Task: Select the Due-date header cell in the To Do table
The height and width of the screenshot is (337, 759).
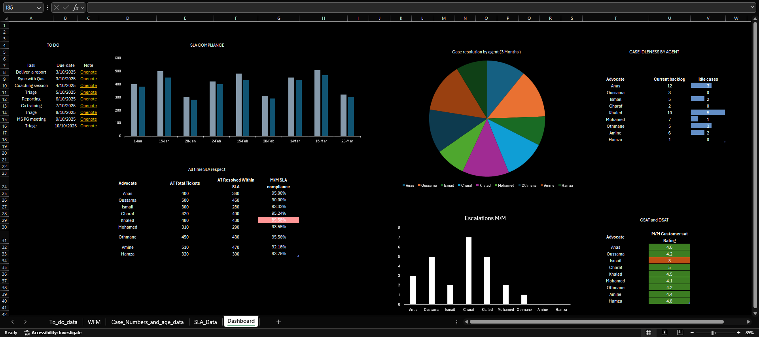Action: (x=66, y=66)
